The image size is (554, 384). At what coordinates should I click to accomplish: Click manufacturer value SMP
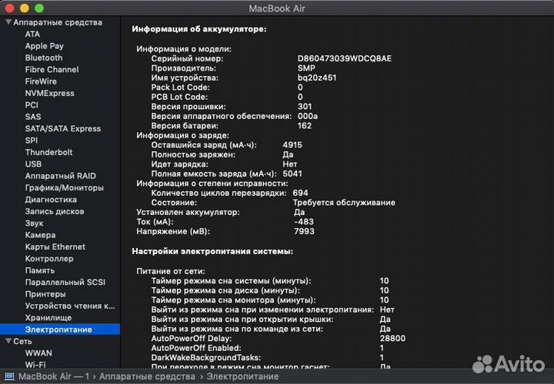point(306,68)
